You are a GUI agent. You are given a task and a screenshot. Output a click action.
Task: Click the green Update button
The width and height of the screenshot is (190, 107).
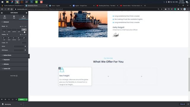click(22, 100)
